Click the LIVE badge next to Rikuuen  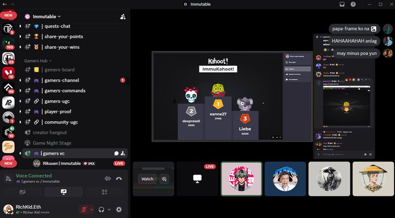[x=119, y=163]
